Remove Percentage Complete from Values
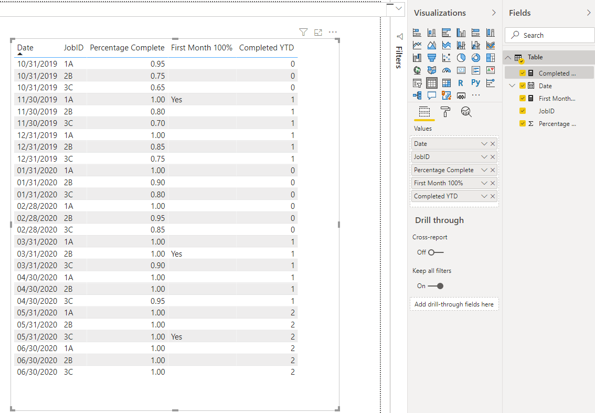Screen dimensions: 595x413 [493, 170]
